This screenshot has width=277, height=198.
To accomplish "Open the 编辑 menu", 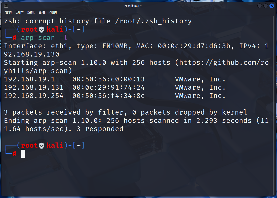I will 31,13.
